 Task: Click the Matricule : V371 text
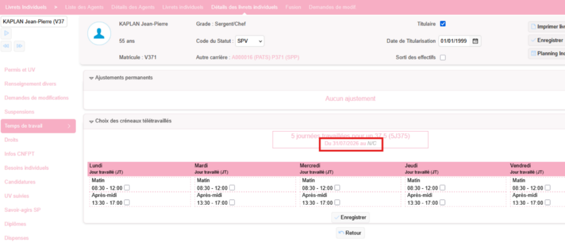point(138,57)
